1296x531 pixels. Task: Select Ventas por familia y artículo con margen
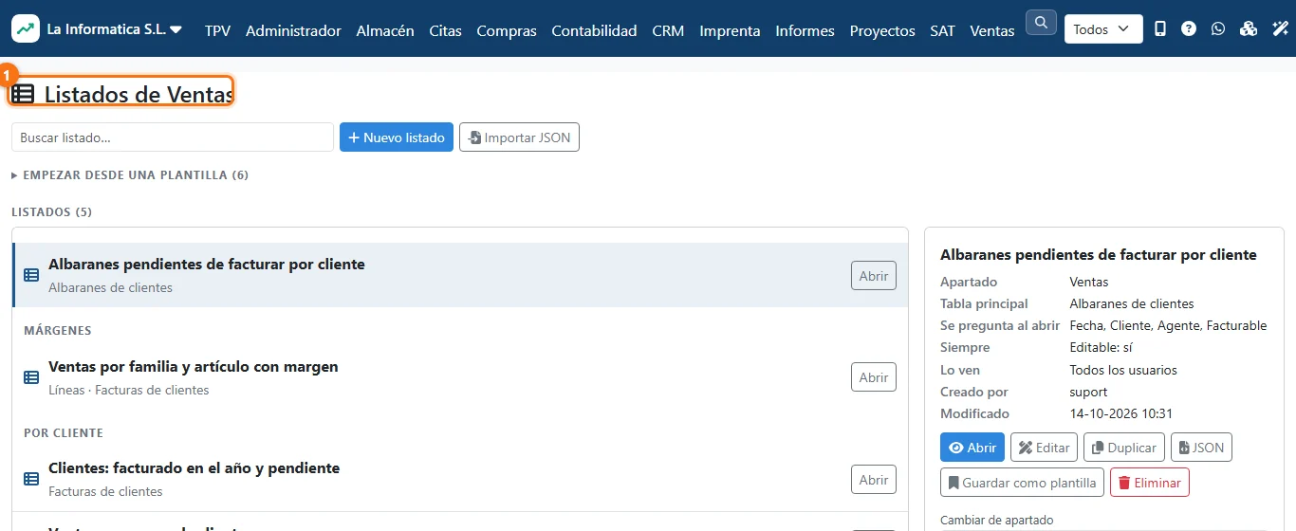pos(194,367)
